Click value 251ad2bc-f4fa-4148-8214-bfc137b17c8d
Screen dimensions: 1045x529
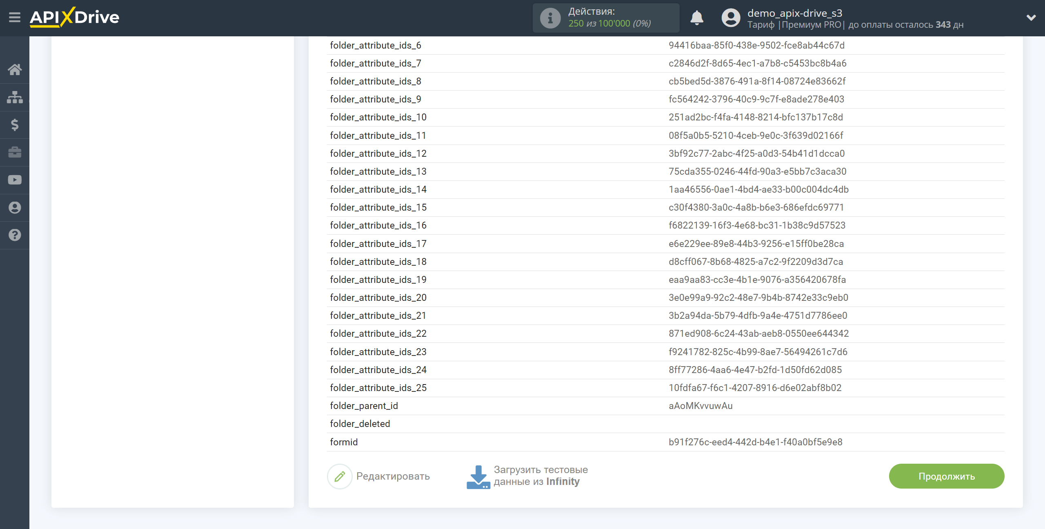[x=756, y=117]
